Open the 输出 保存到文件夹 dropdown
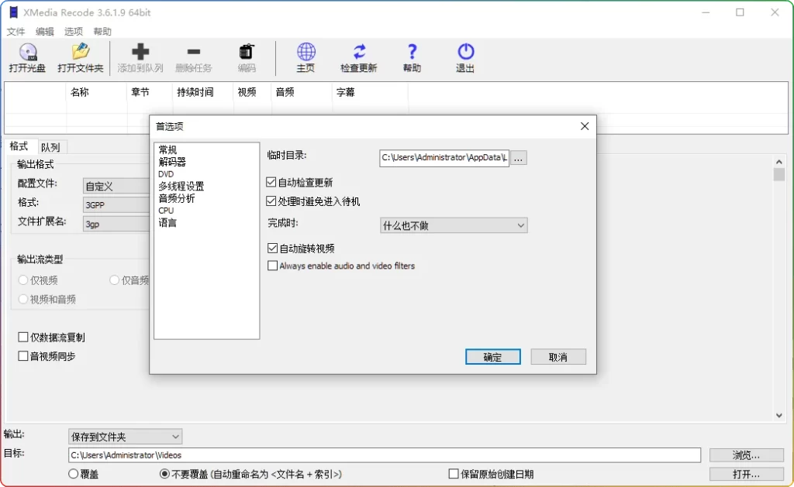 pyautogui.click(x=126, y=437)
